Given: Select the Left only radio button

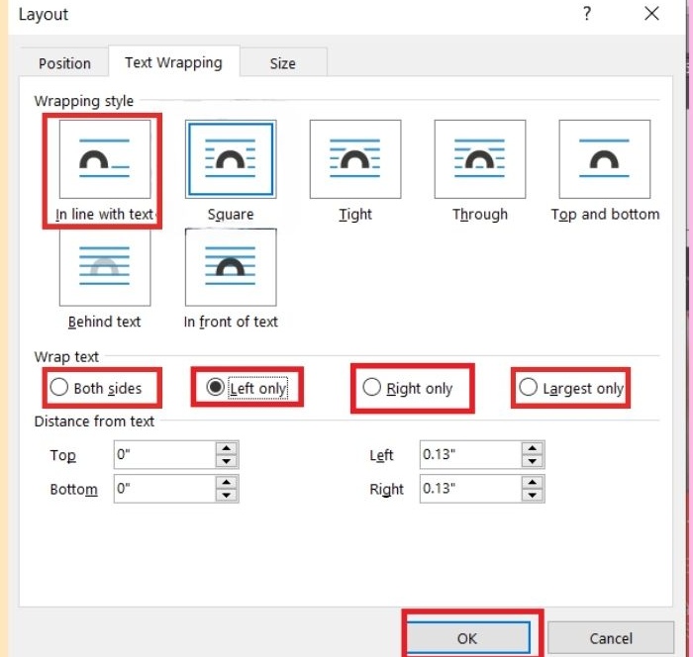Looking at the screenshot, I should pyautogui.click(x=215, y=388).
